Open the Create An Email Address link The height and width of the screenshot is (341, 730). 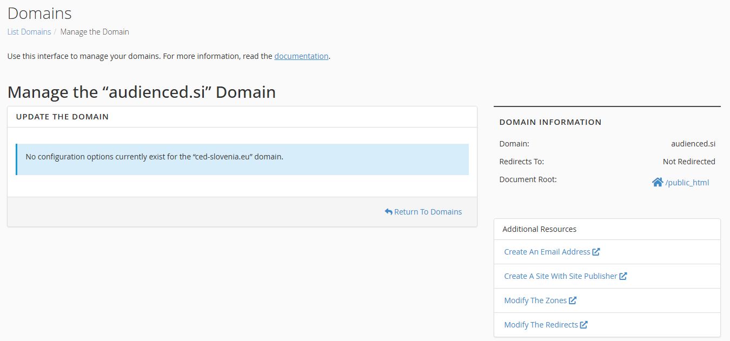(547, 252)
